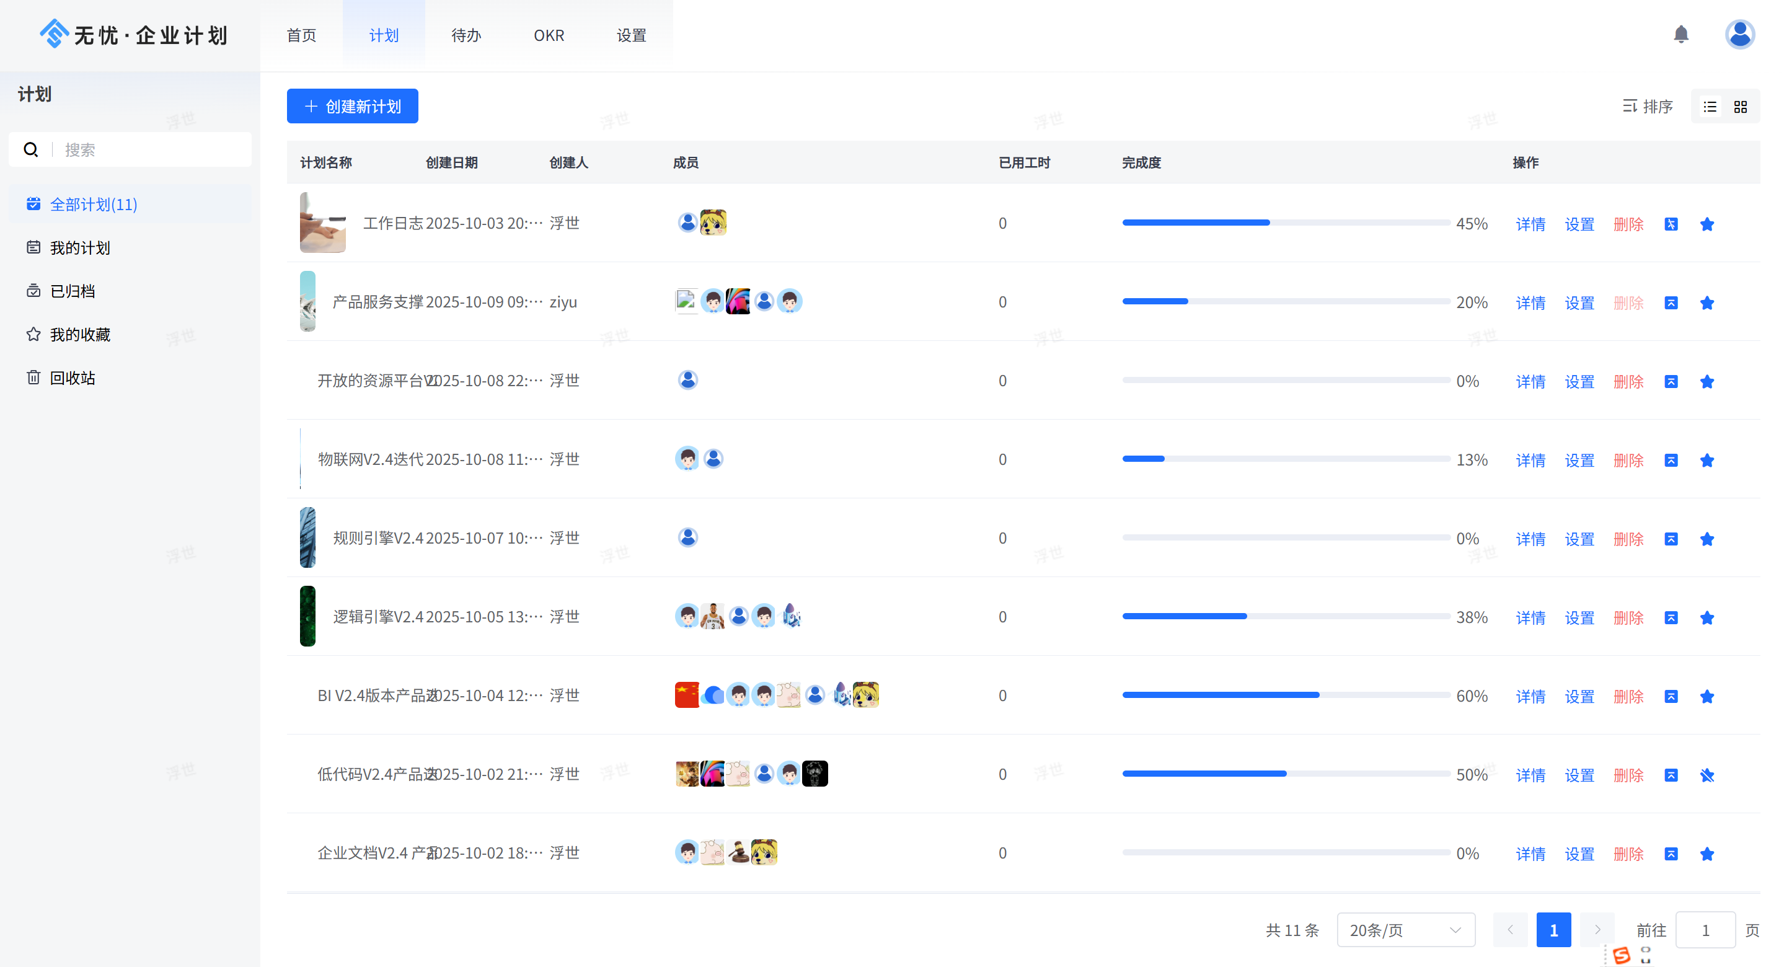Screen dimensions: 1784x967
Task: Open 已归档 in the sidebar
Action: tap(72, 291)
